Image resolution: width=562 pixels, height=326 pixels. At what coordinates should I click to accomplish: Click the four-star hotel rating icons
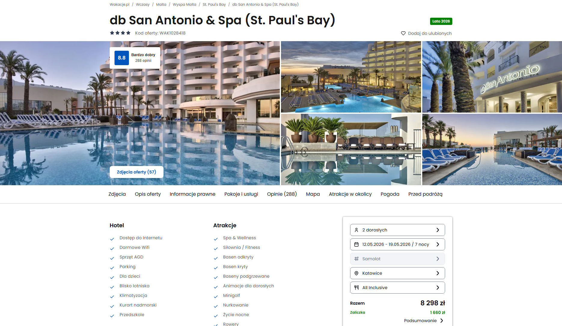coord(120,33)
